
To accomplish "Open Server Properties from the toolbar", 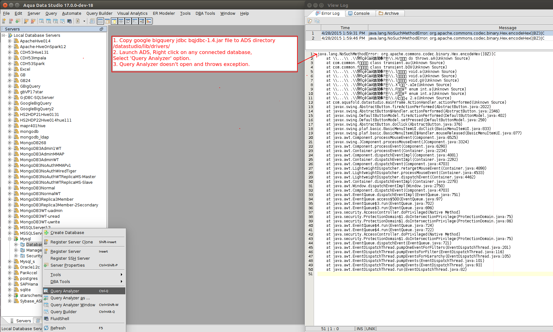I will [18, 21].
